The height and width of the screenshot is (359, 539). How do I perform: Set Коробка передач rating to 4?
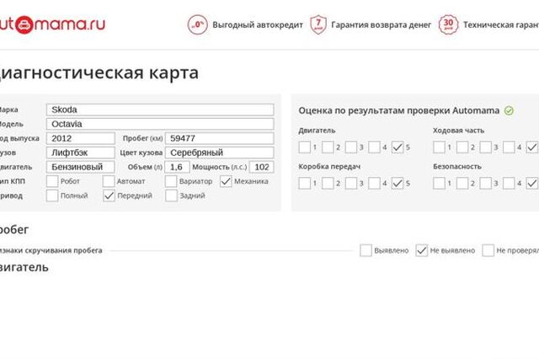[x=374, y=183]
